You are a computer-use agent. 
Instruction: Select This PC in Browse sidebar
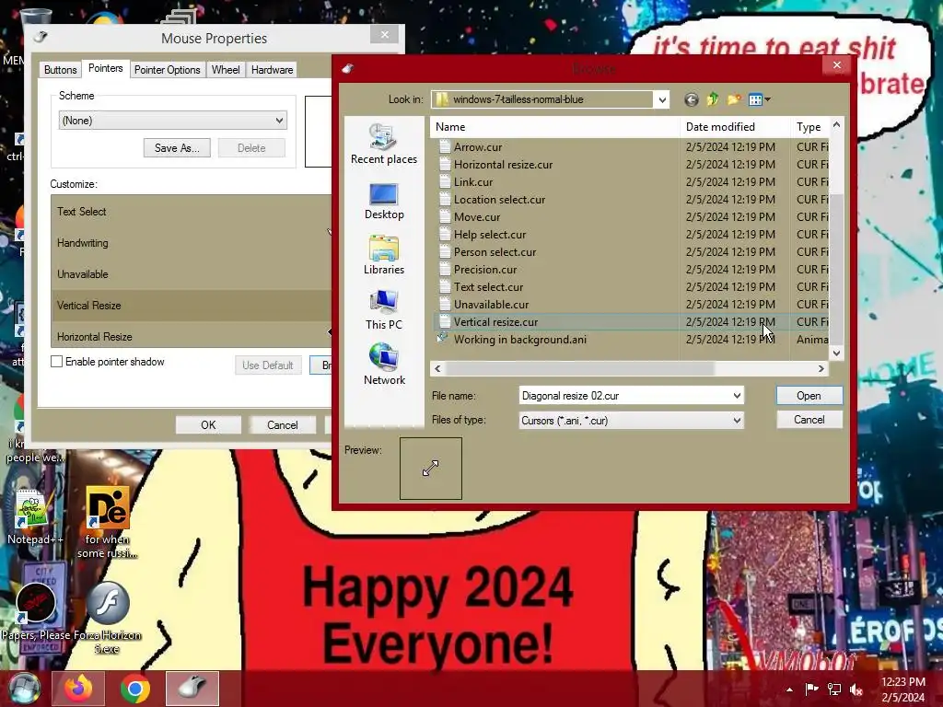[x=384, y=310]
